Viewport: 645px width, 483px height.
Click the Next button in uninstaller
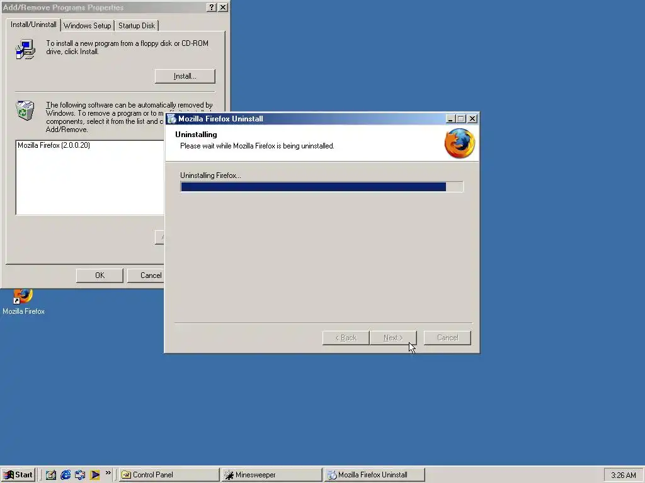tap(393, 338)
